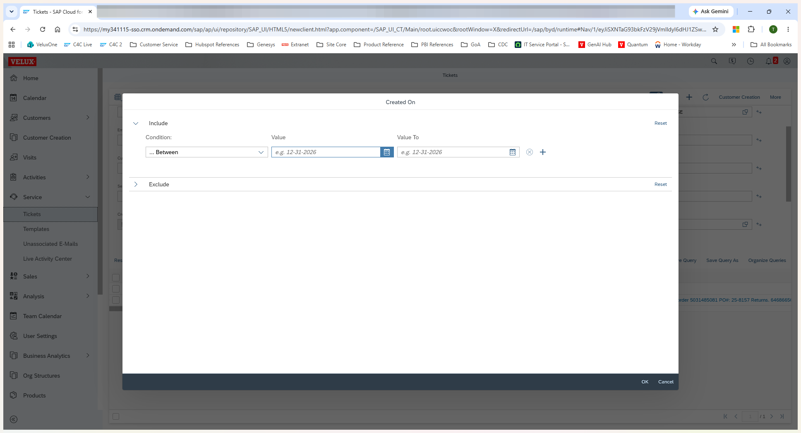
Task: Bookmark this page with star icon
Action: (x=715, y=29)
